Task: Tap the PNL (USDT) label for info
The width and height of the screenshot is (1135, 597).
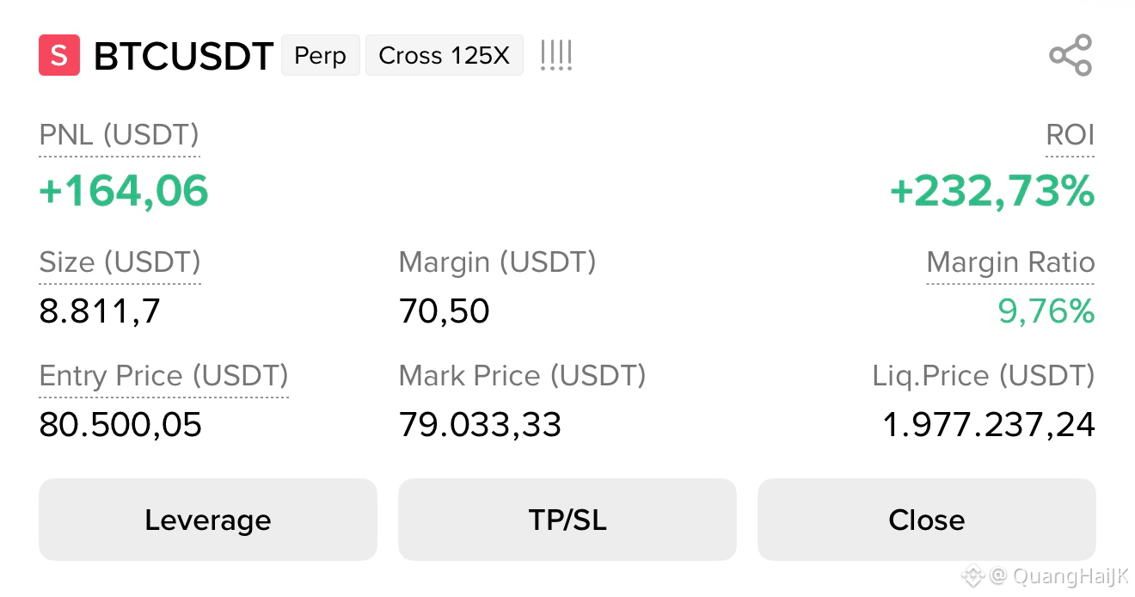Action: (120, 135)
